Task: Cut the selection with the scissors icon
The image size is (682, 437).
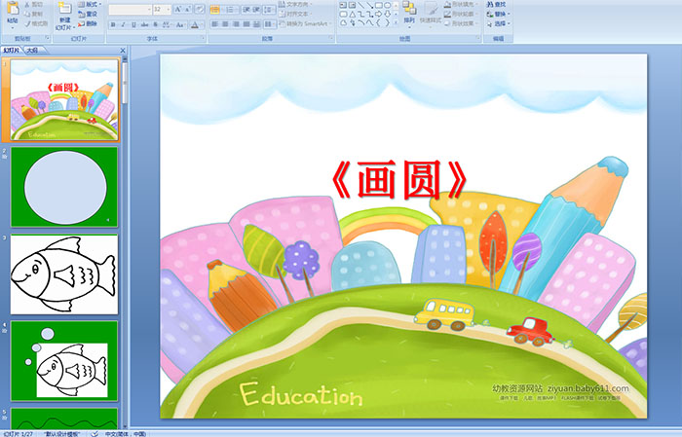Action: click(x=27, y=5)
